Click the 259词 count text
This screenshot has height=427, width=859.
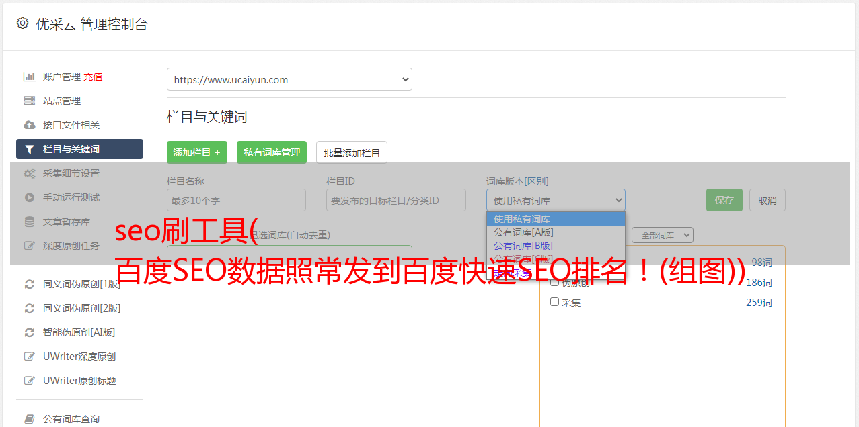click(759, 303)
